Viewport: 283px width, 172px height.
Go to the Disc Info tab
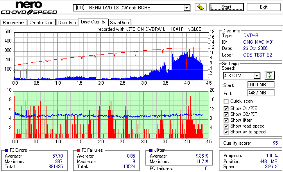click(67, 23)
